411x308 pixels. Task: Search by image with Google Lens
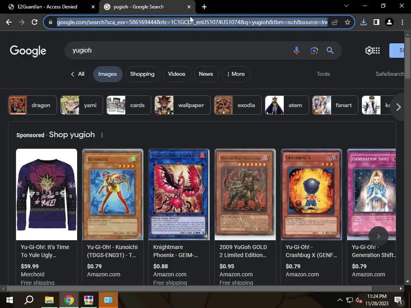314,50
